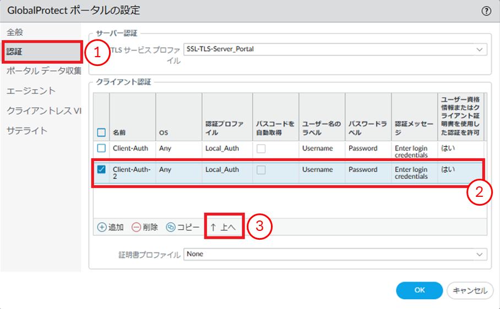Toggle the select-all checkbox in table header
This screenshot has height=309, width=500.
101,133
